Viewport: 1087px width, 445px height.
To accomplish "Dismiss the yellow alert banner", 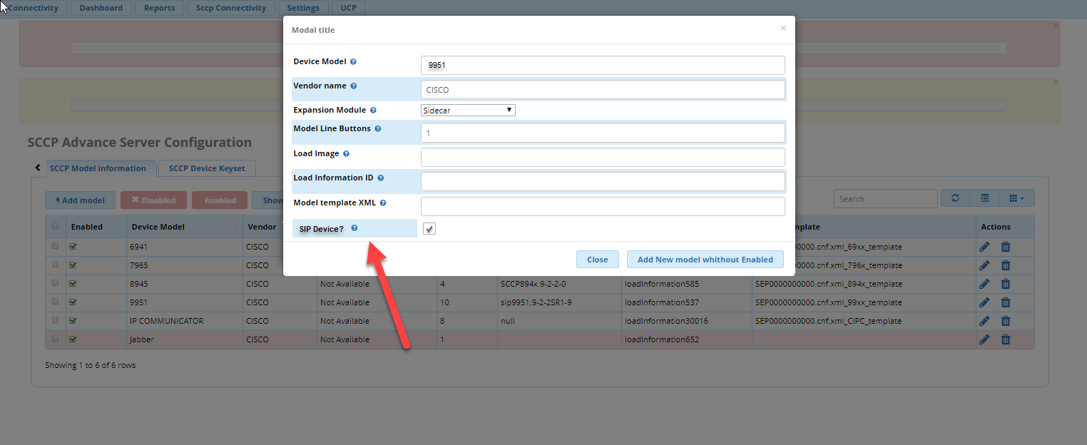I will tap(1056, 82).
